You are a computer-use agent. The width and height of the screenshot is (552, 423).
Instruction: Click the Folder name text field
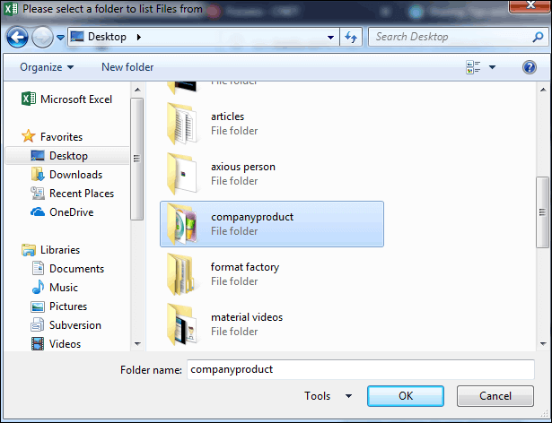[x=361, y=369]
